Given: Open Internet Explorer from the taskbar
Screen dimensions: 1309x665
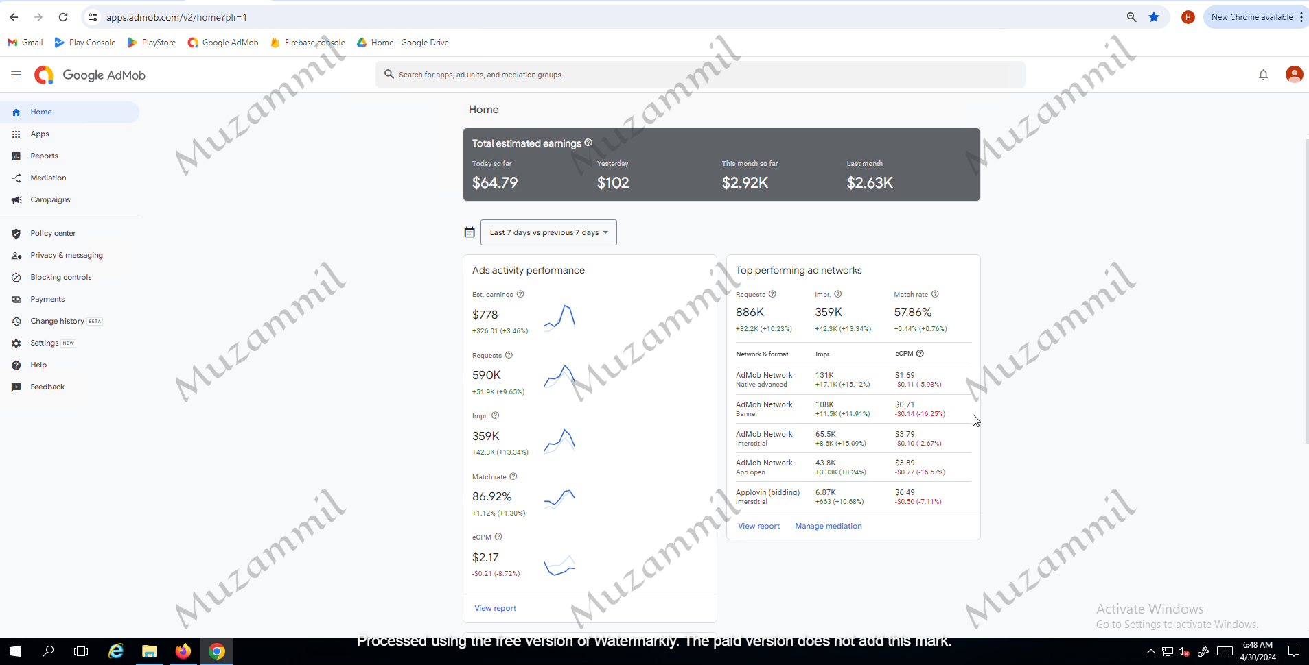Looking at the screenshot, I should pos(116,651).
